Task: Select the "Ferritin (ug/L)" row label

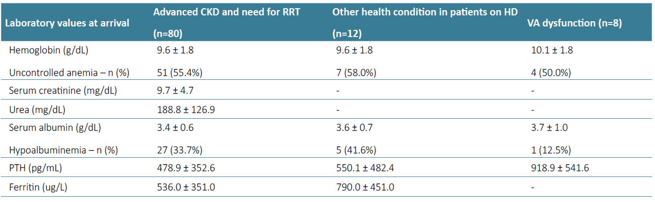Action: pyautogui.click(x=38, y=187)
